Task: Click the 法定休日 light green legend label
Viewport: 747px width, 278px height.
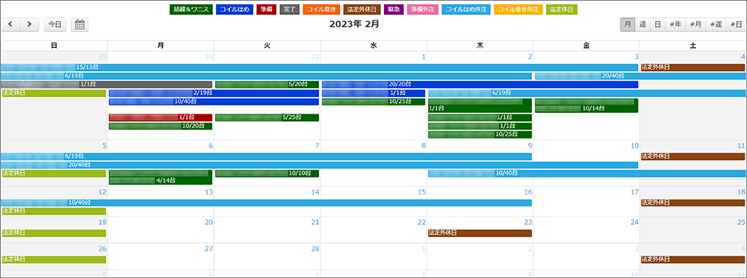Action: point(561,9)
